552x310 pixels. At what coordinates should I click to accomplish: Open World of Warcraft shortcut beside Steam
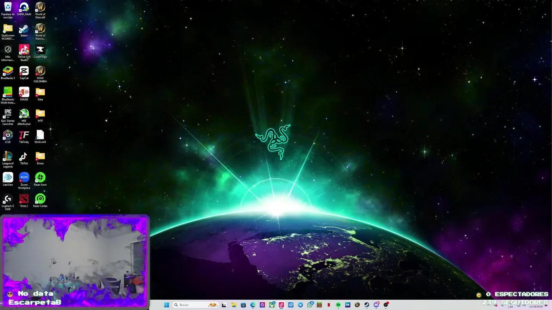[x=40, y=31]
